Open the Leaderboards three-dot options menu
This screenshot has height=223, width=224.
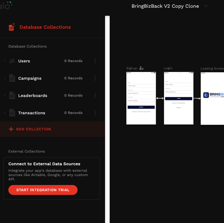[95, 95]
